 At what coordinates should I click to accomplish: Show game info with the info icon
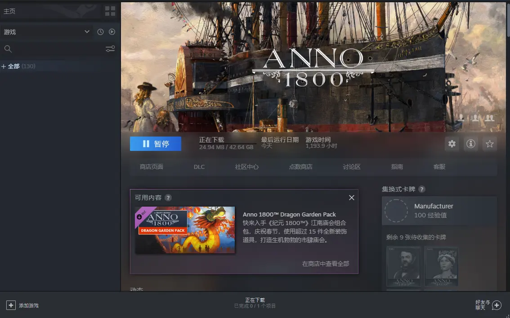tap(470, 144)
